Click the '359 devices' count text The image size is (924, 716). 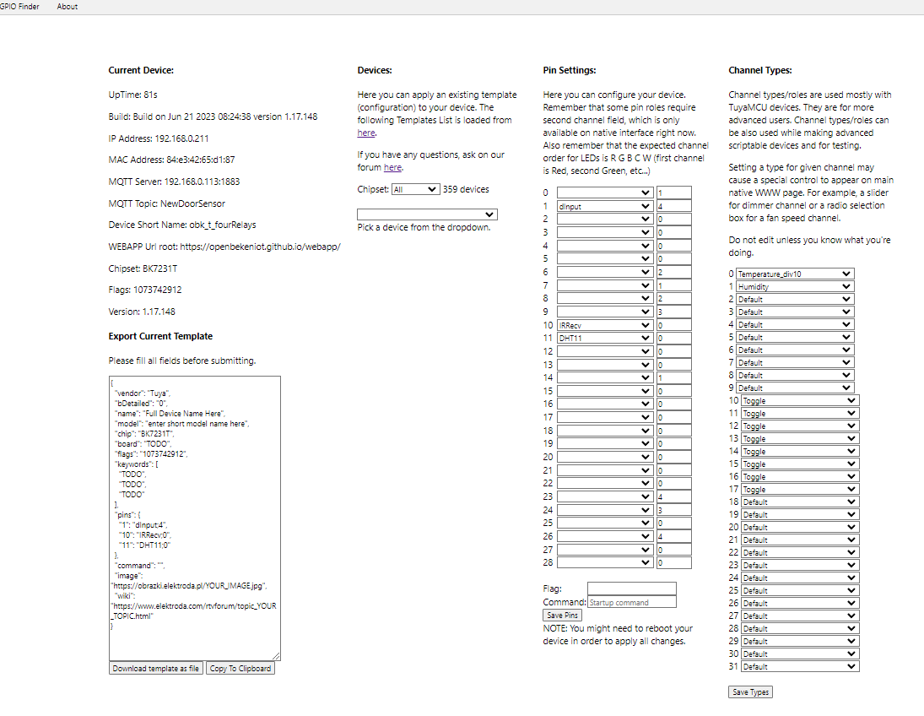[466, 189]
